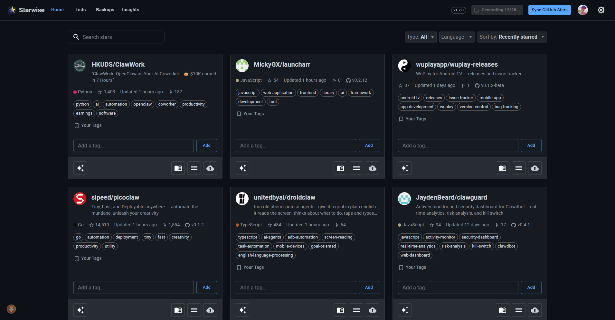This screenshot has height=320, width=615.
Task: Click the cloud upload icon on MickyGX/launcharr card
Action: coord(373,168)
